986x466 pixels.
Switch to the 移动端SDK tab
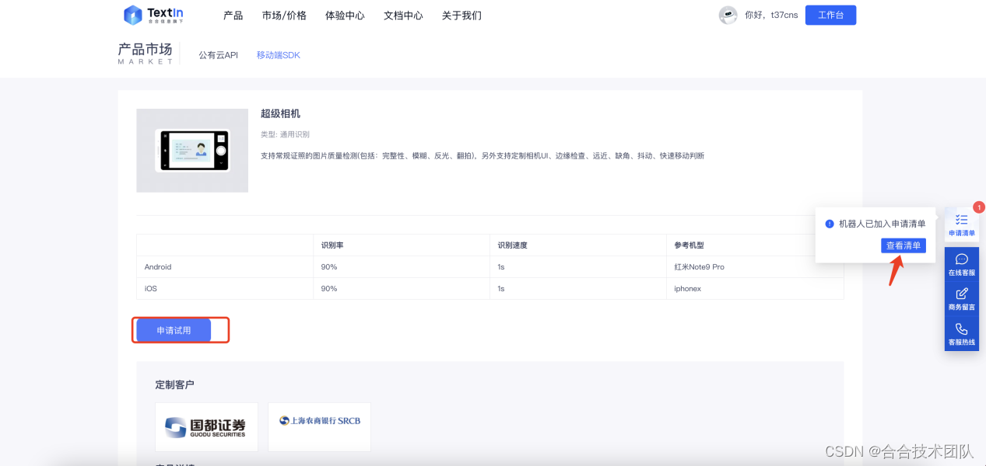click(x=279, y=55)
